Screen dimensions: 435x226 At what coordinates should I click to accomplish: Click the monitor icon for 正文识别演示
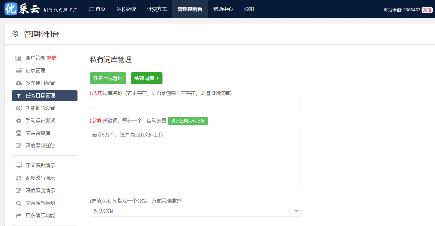[19, 165]
